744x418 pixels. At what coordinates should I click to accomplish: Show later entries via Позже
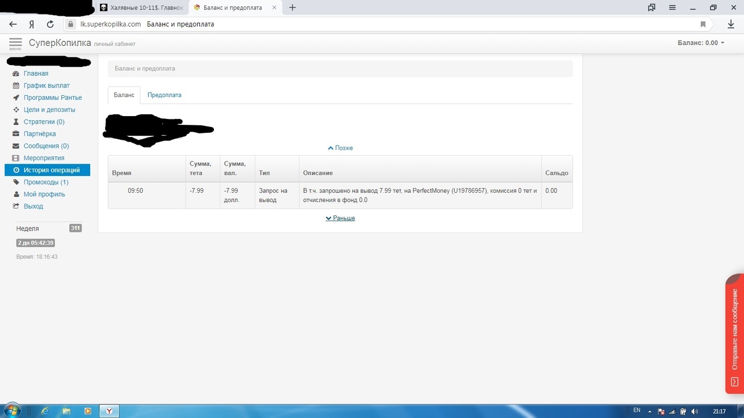coord(340,148)
